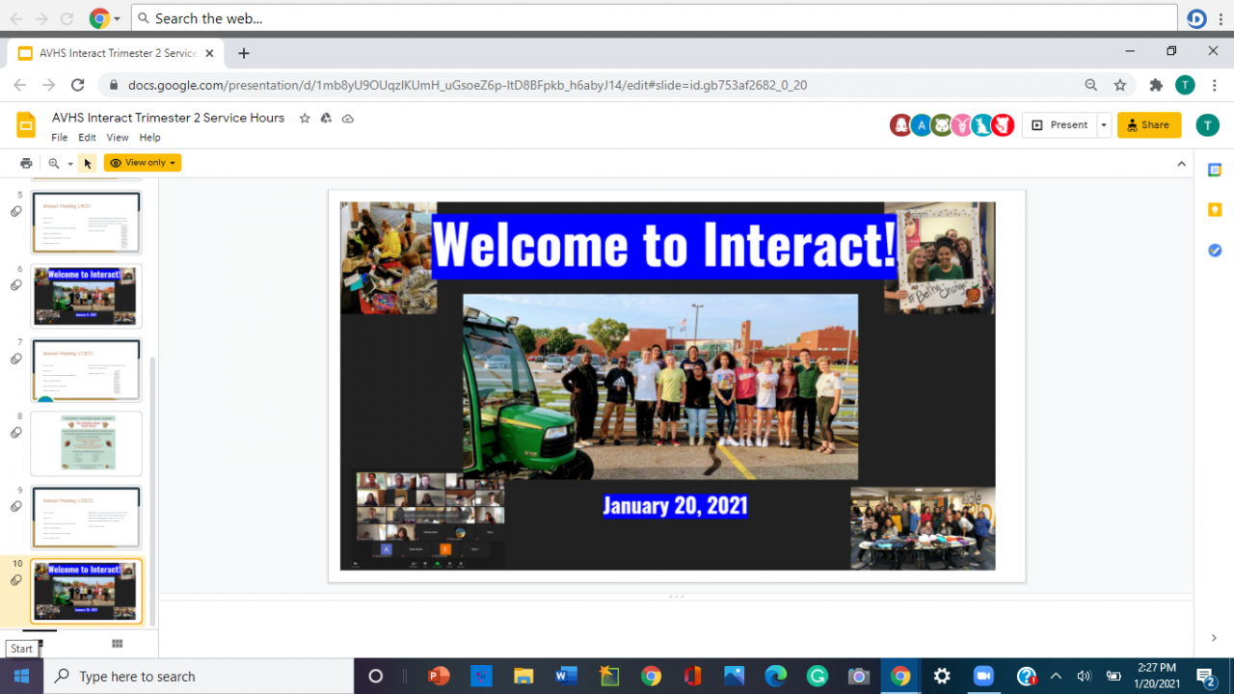Click the yellow Share button
The height and width of the screenshot is (694, 1234).
1148,125
